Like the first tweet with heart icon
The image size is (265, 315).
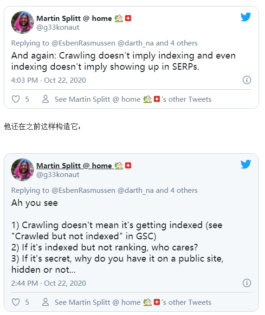(16, 99)
